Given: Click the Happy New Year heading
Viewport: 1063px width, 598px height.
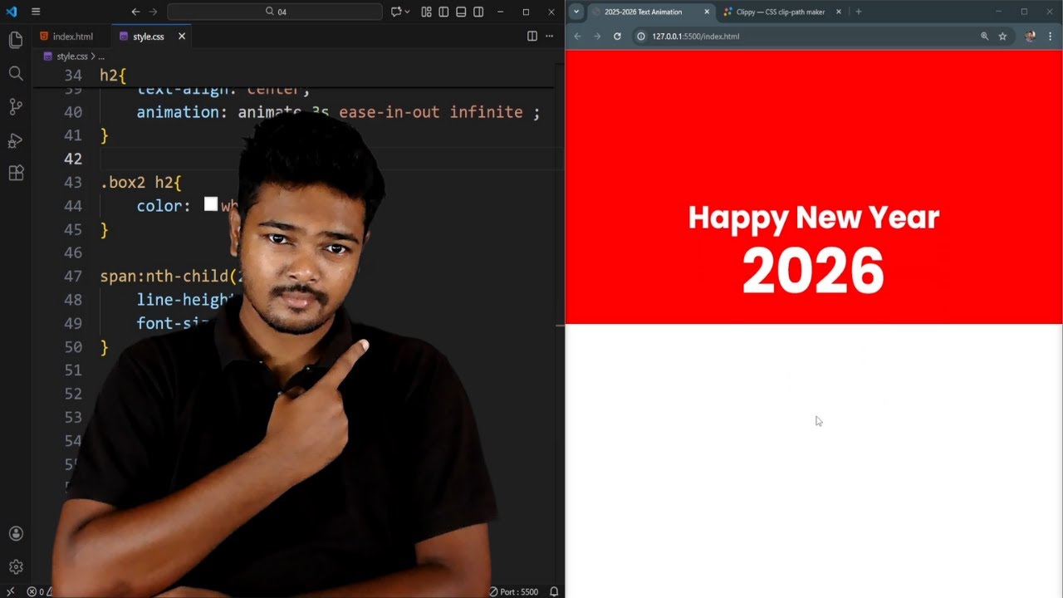Looking at the screenshot, I should point(814,218).
